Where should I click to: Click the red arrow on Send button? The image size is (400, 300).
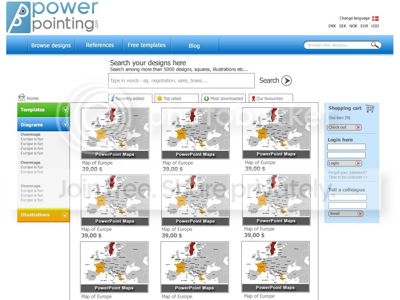[360, 214]
